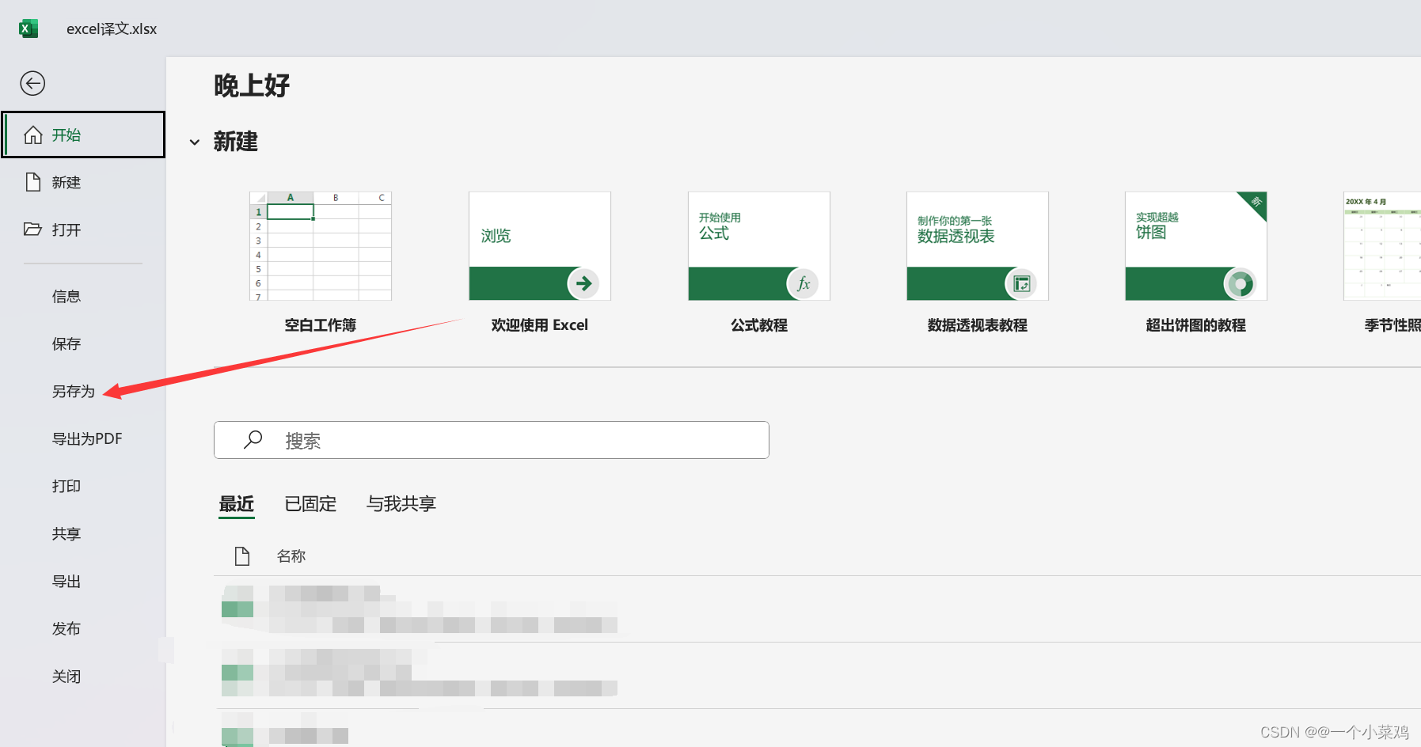Viewport: 1421px width, 747px height.
Task: Open the 空白工作簿 blank workbook template
Action: coord(320,246)
